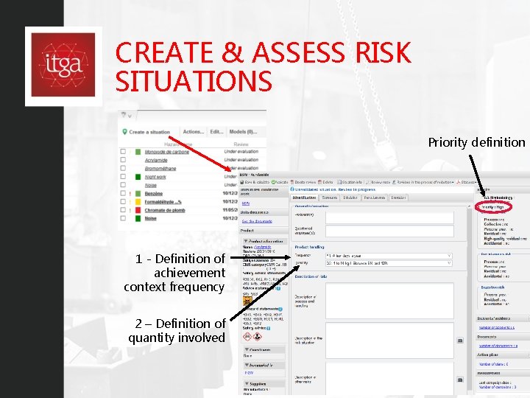The image size is (530, 398).
Task: Click the Situation info icon
Action: [x=339, y=182]
